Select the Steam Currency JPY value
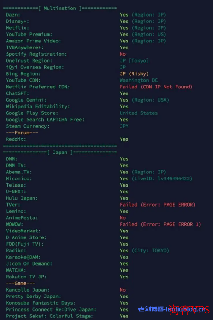The height and width of the screenshot is (320, 213). [124, 126]
